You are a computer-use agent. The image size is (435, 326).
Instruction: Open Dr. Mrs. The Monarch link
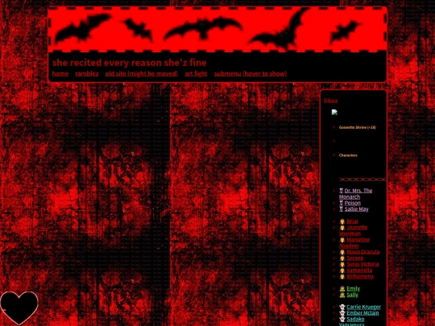click(356, 193)
